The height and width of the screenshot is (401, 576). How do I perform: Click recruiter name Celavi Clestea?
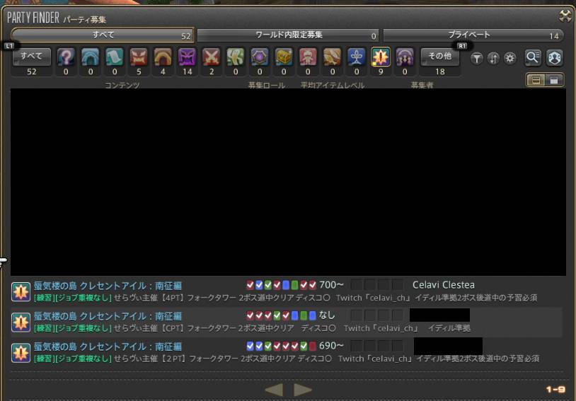[x=444, y=285]
